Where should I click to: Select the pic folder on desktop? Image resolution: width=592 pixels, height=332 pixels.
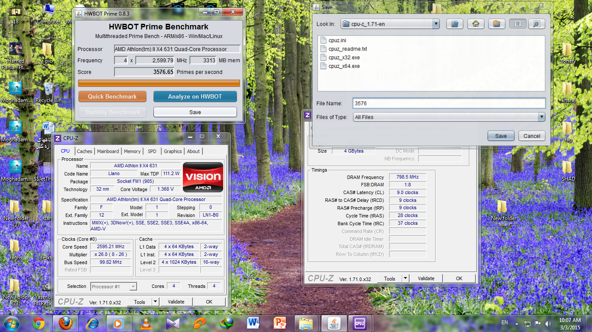pos(49,53)
